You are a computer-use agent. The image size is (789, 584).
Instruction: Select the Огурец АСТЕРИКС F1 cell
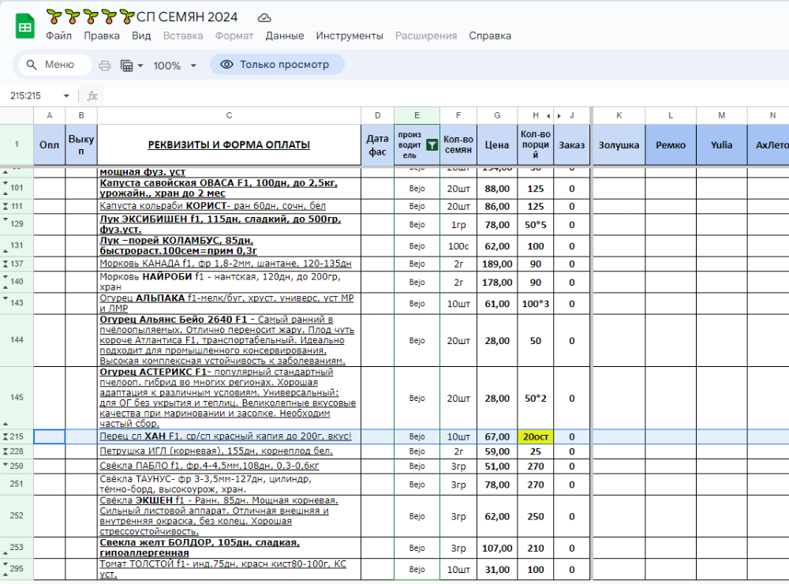tap(229, 398)
